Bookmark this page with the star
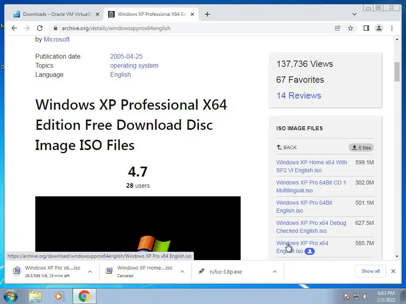The image size is (406, 304). coord(350,28)
